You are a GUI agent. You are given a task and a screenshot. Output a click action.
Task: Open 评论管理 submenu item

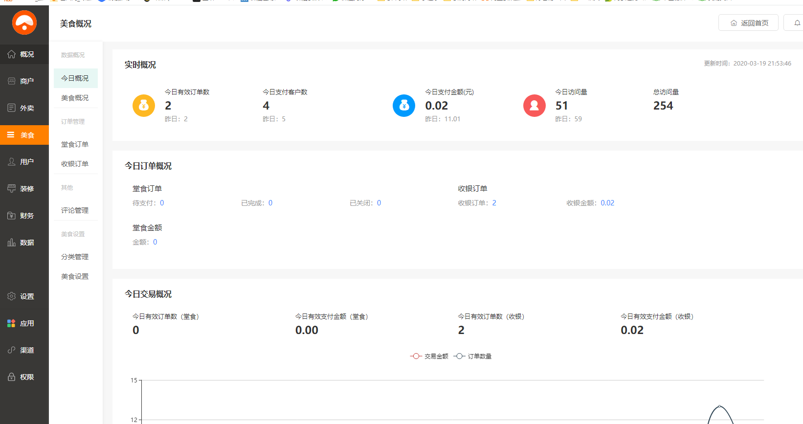pyautogui.click(x=76, y=210)
